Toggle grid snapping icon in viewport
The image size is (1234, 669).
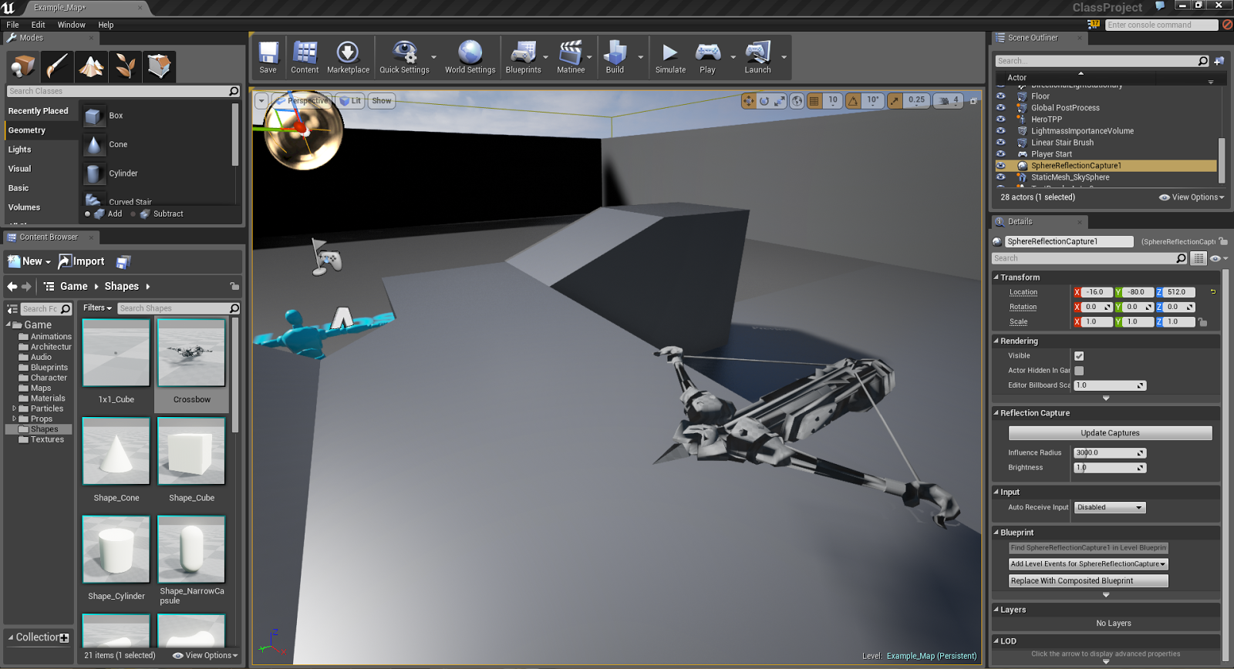pos(814,101)
